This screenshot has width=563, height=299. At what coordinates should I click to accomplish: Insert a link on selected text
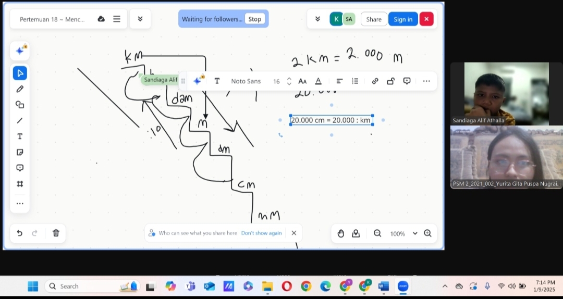pos(375,81)
